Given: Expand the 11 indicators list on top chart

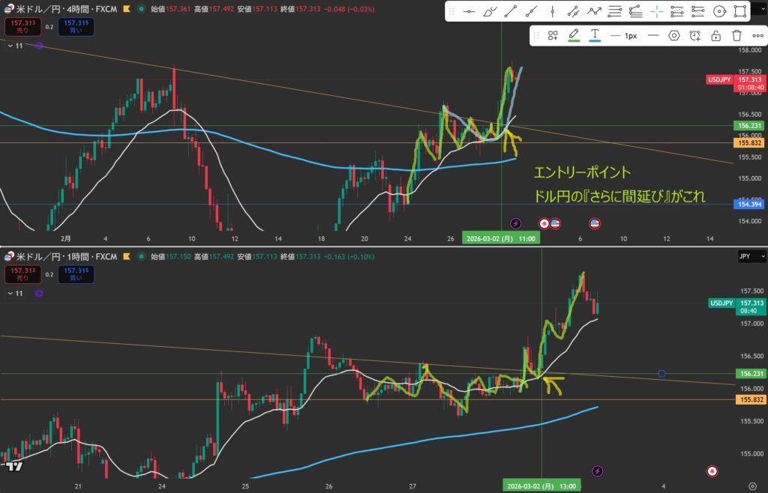Looking at the screenshot, I should pyautogui.click(x=15, y=46).
